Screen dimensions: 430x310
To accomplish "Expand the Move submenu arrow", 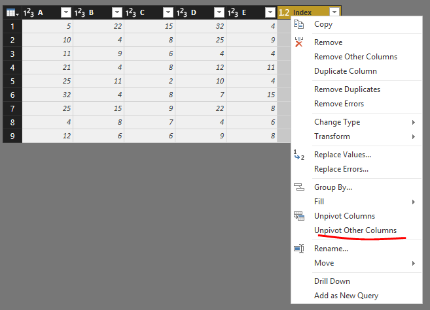I will pyautogui.click(x=413, y=263).
